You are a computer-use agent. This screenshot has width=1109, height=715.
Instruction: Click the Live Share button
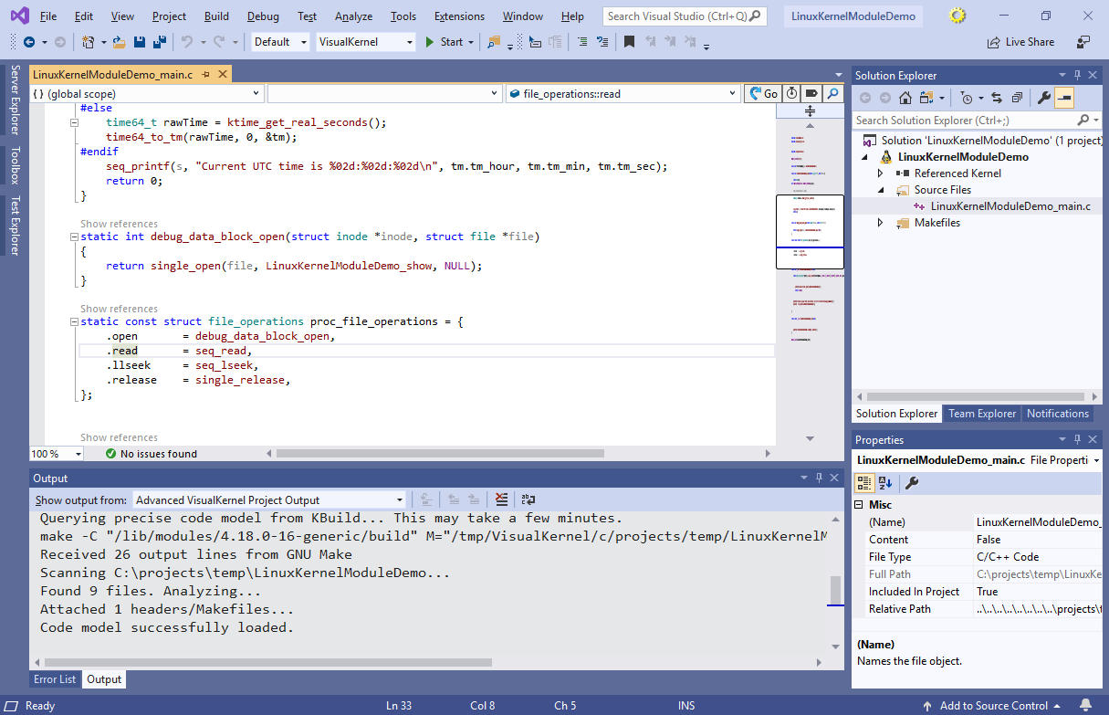pyautogui.click(x=1020, y=42)
